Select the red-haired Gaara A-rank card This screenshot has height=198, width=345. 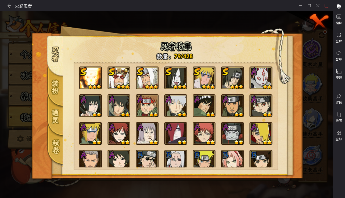pos(119,134)
